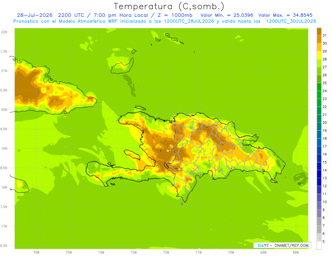Click the '73W' longitude label
This screenshot has width=332, height=256.
coord(134,252)
